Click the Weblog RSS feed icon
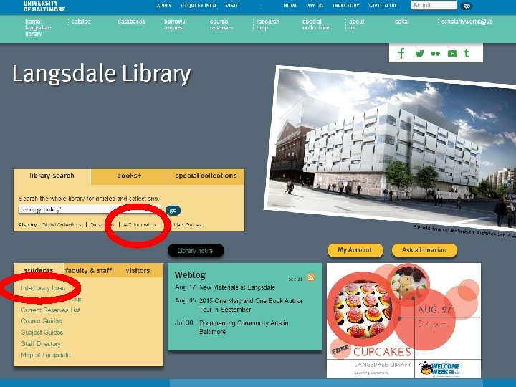Screen dimensions: 516x387 [310, 278]
